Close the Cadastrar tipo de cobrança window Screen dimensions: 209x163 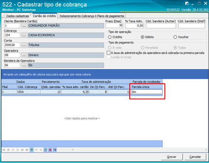tap(206, 3)
